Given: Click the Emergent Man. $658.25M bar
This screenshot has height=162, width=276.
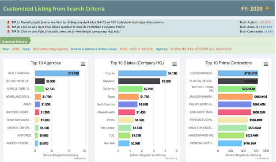Looking at the screenshot, I should (234, 112).
